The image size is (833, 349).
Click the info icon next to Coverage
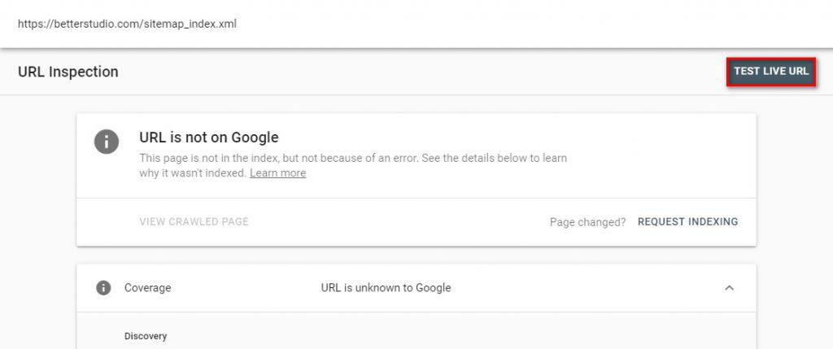click(103, 287)
